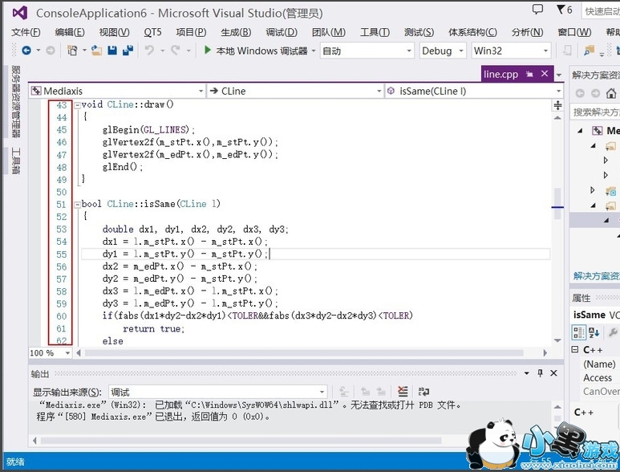Click the Save All toolbar icon

point(128,51)
